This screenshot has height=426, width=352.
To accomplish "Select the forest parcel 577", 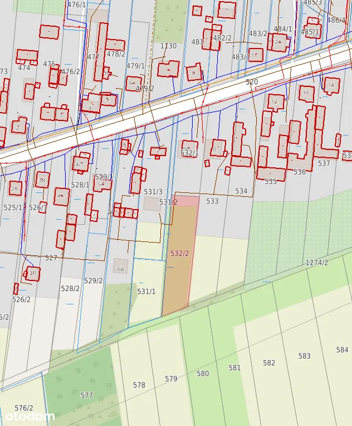I will (x=86, y=395).
